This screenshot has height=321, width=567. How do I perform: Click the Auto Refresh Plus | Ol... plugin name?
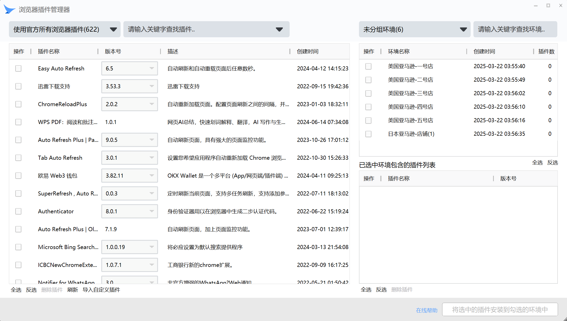click(68, 229)
